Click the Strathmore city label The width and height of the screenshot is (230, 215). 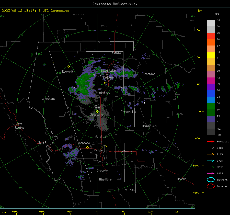124,151
